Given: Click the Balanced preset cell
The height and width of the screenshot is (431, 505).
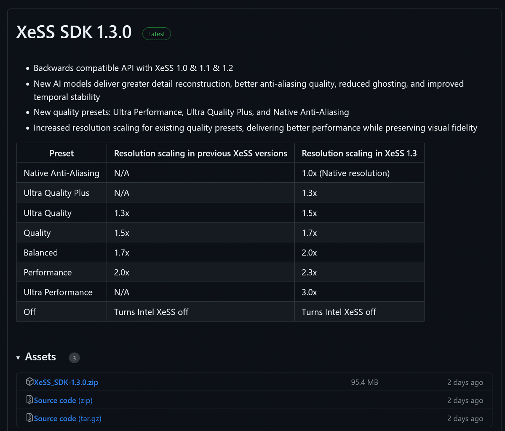Looking at the screenshot, I should 61,253.
